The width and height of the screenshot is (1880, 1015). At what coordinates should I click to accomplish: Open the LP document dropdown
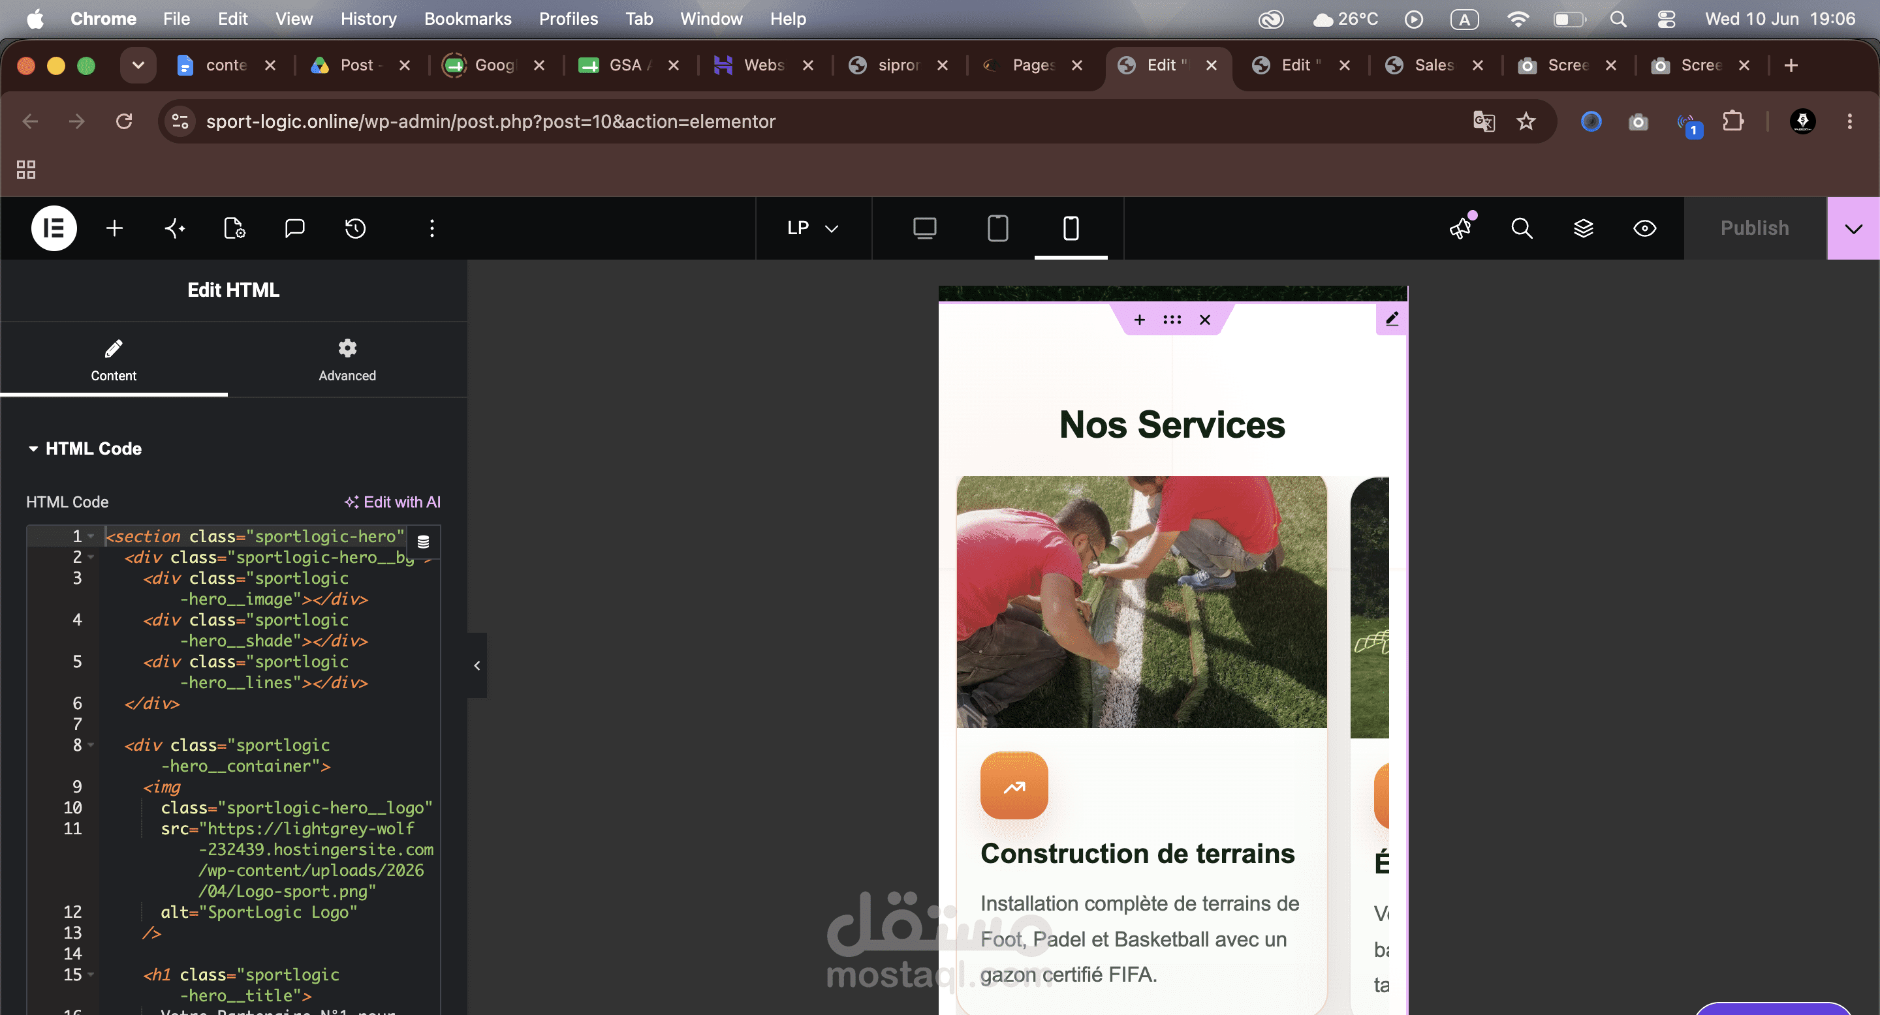(813, 228)
